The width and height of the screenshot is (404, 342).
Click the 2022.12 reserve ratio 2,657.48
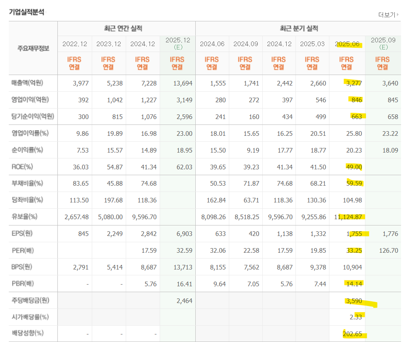pyautogui.click(x=77, y=217)
